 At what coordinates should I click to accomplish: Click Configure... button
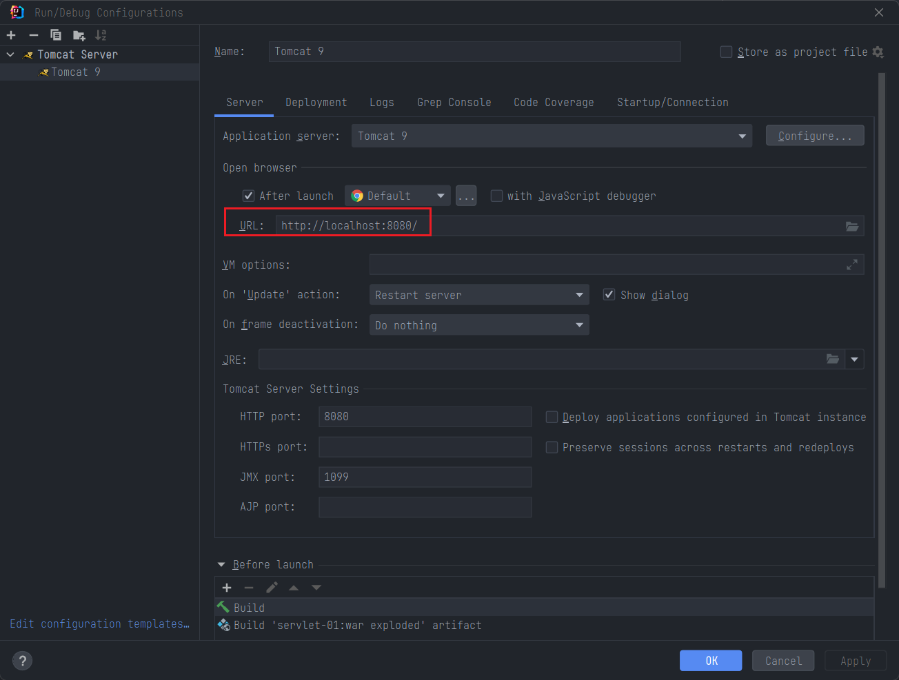coord(815,136)
